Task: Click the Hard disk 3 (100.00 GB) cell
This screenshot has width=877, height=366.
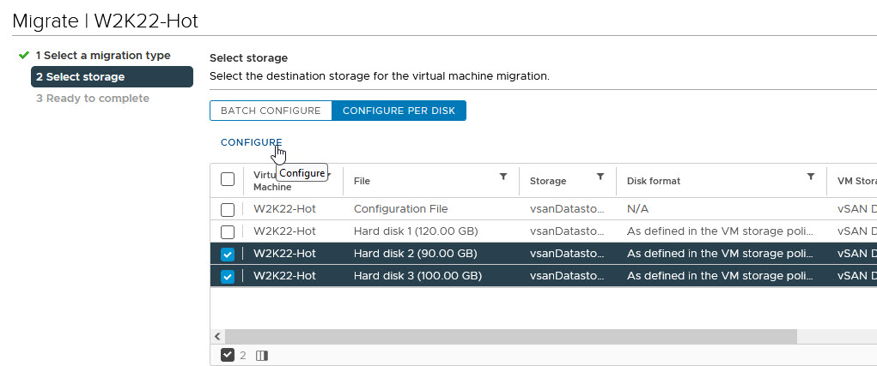Action: (x=416, y=277)
